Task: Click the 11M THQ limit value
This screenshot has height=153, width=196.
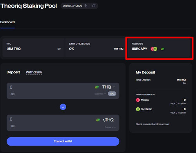Action: [x=118, y=49]
